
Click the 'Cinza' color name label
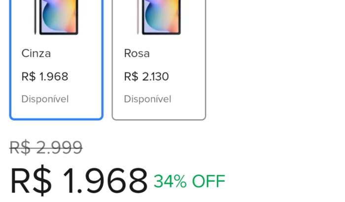(36, 53)
